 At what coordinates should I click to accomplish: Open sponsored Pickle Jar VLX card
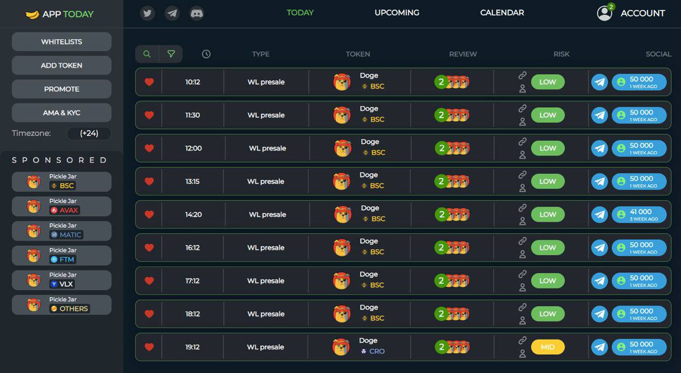coord(61,280)
